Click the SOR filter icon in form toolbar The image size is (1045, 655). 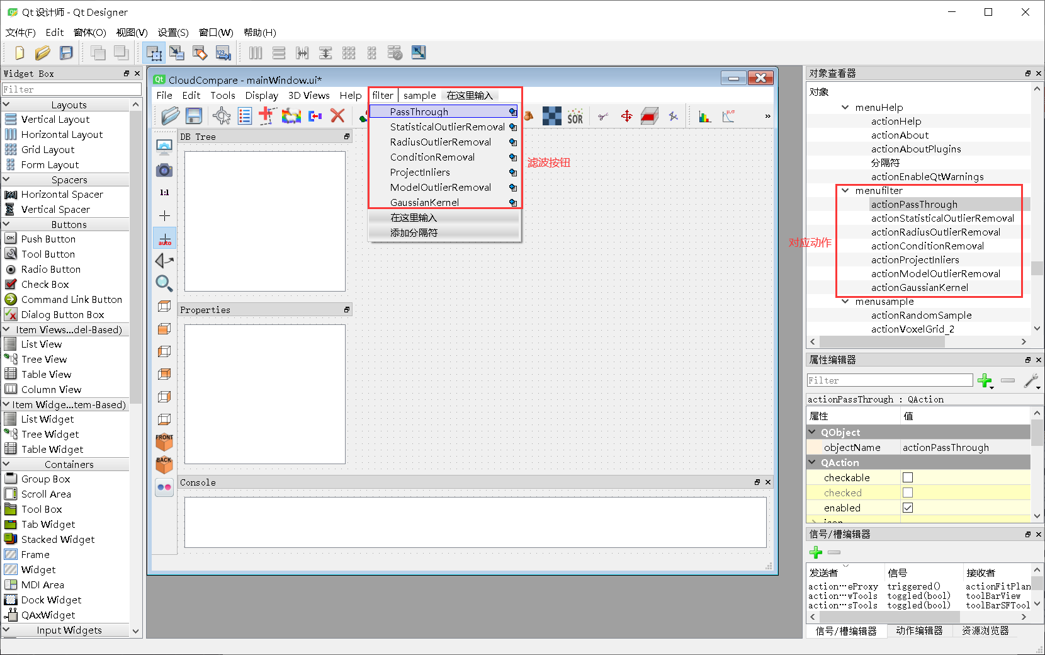coord(575,117)
